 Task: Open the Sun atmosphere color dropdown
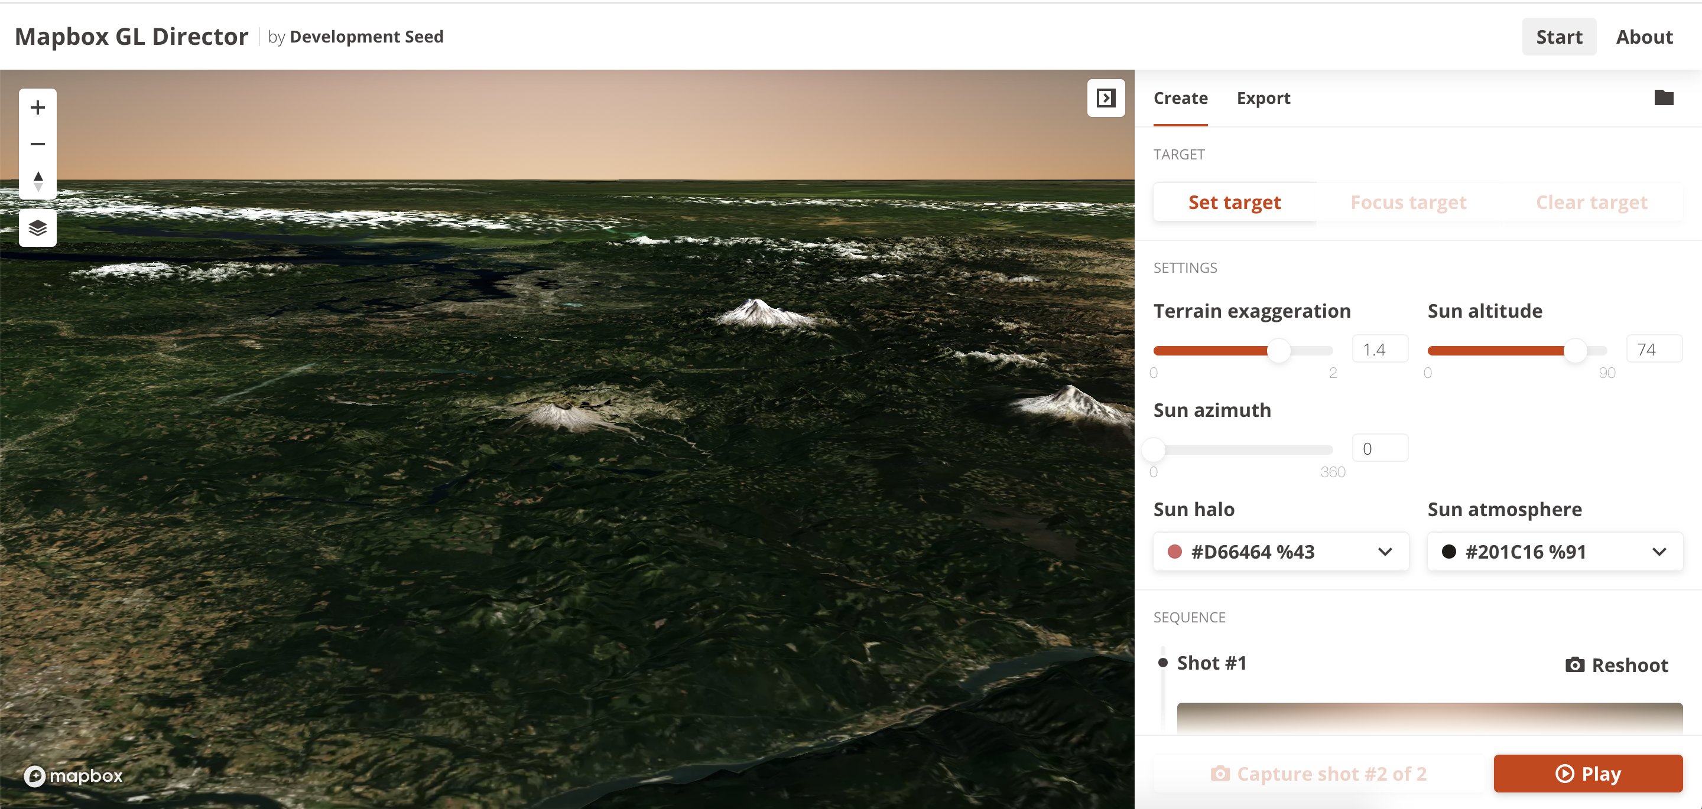tap(1555, 552)
